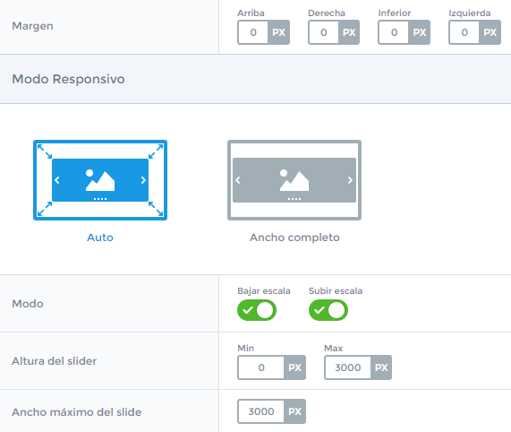The width and height of the screenshot is (511, 432).
Task: Toggle the Subir escala switch
Action: point(328,310)
